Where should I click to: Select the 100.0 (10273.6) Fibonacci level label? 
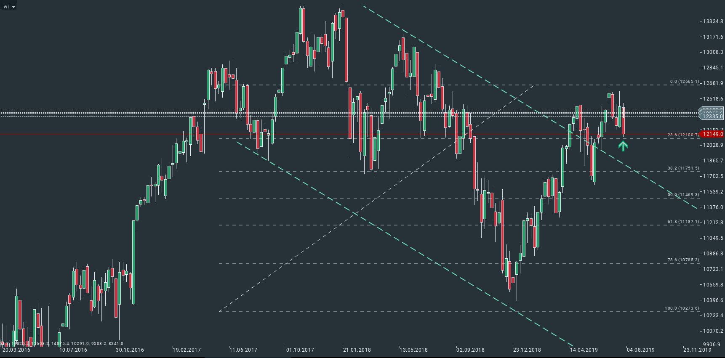(682, 308)
